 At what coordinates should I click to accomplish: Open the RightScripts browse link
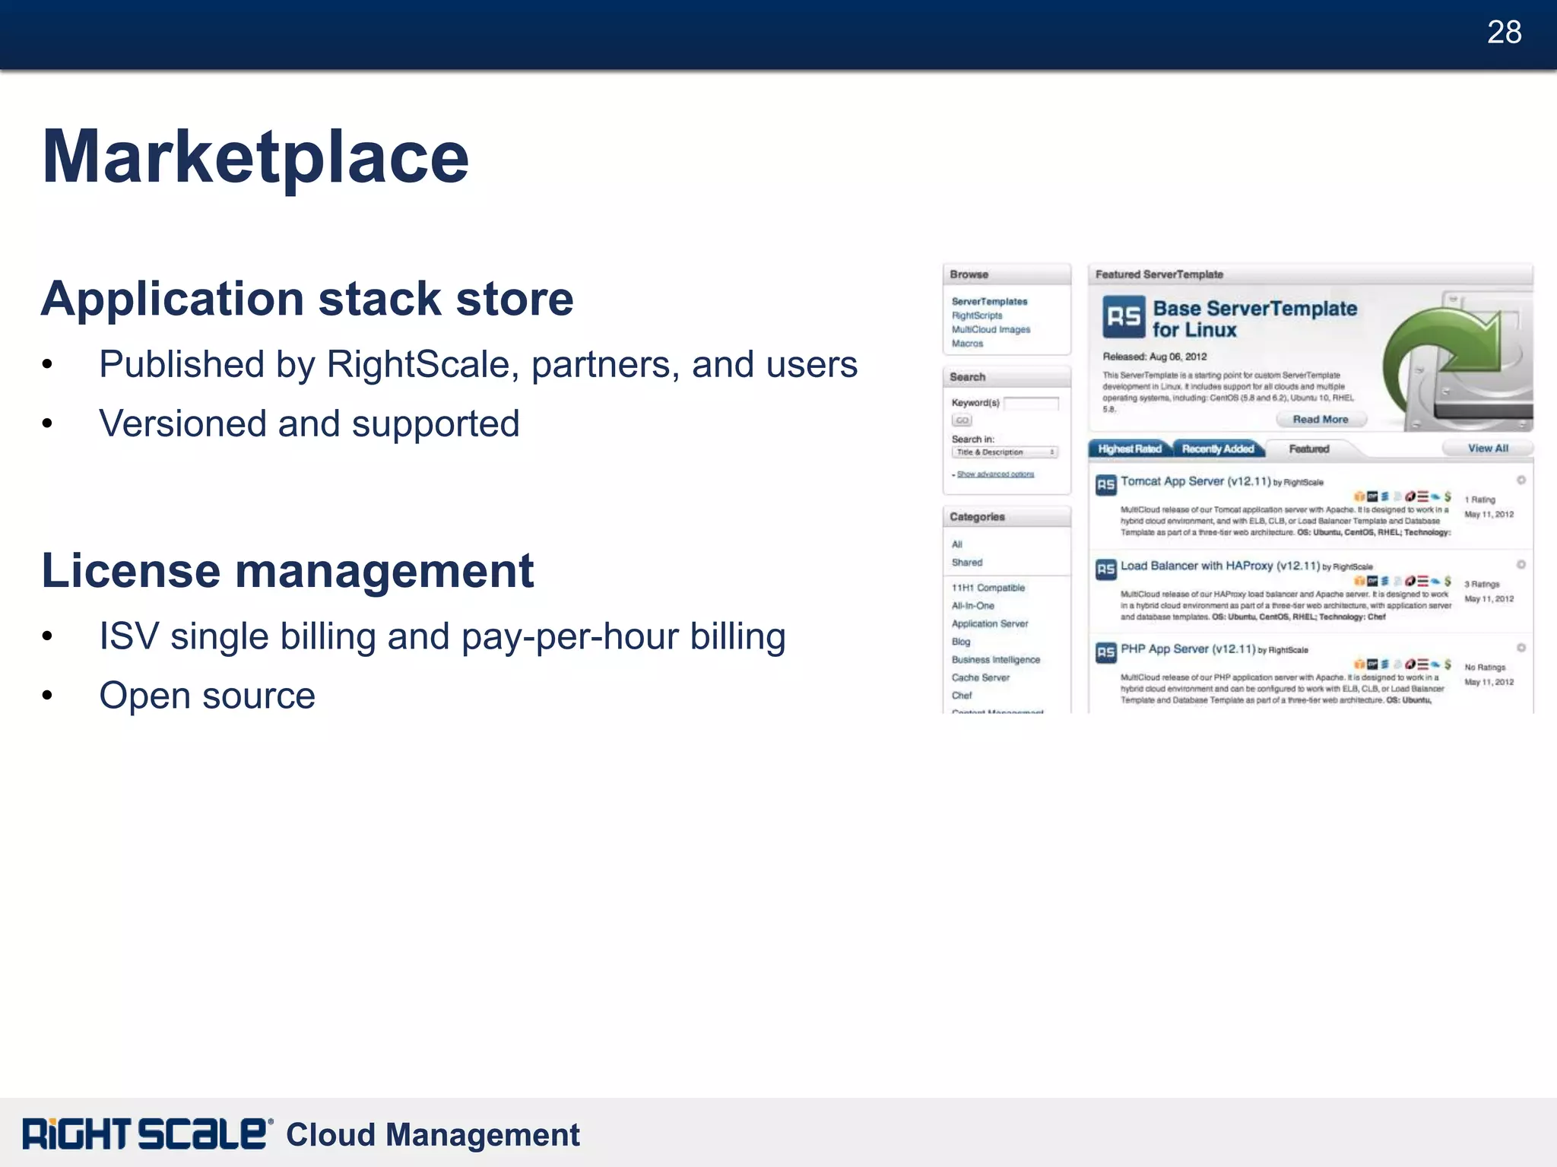coord(977,316)
